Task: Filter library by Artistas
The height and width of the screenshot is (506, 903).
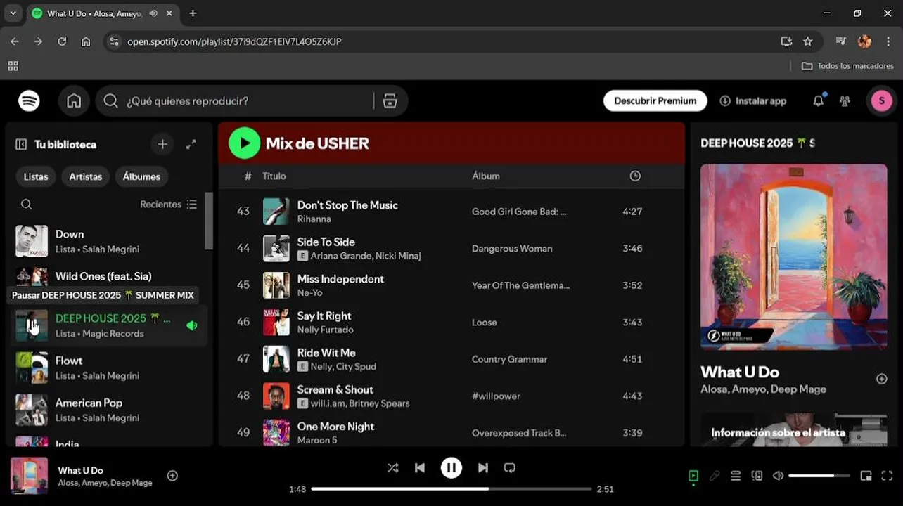Action: point(86,176)
